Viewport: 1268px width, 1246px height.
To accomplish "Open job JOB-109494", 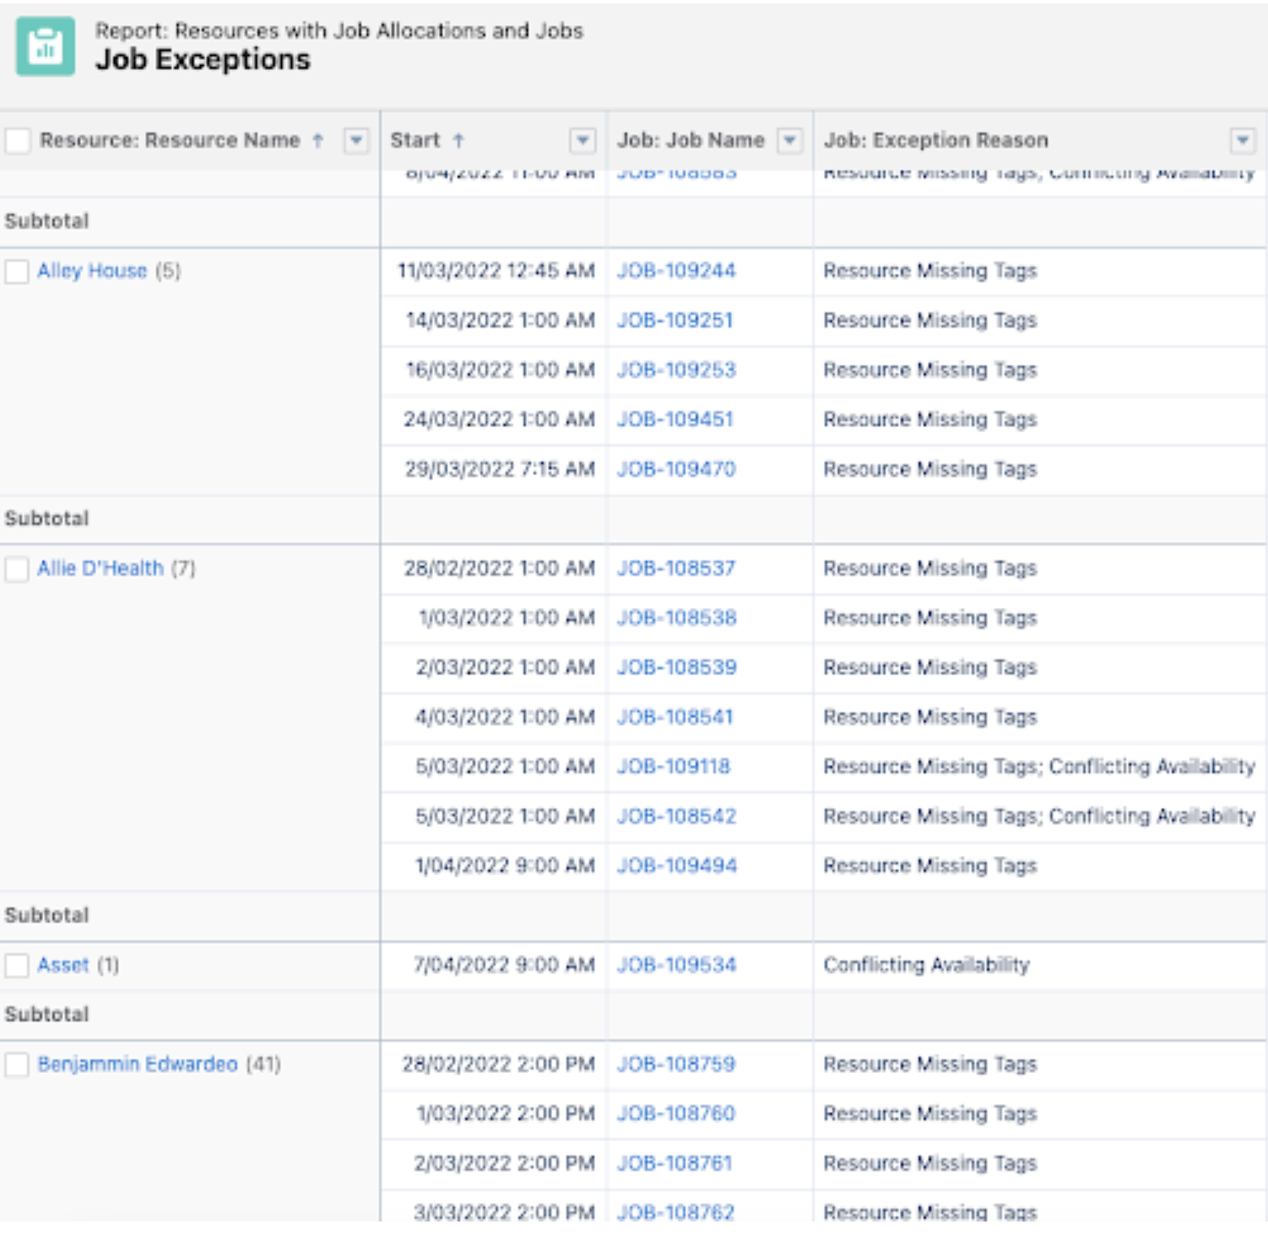I will (676, 866).
